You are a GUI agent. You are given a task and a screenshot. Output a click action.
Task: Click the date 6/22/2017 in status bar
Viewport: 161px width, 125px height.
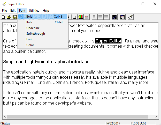coord(113,123)
